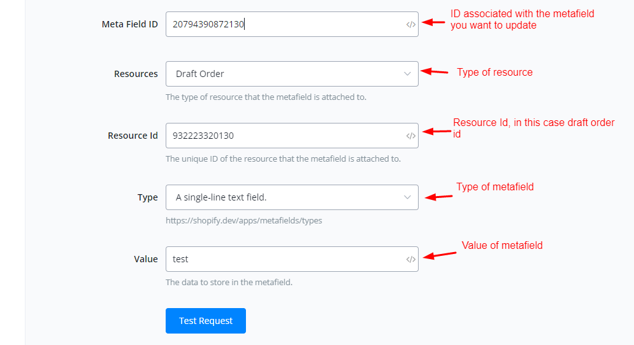
Task: Click 'The data to store' hint text
Action: pyautogui.click(x=229, y=282)
